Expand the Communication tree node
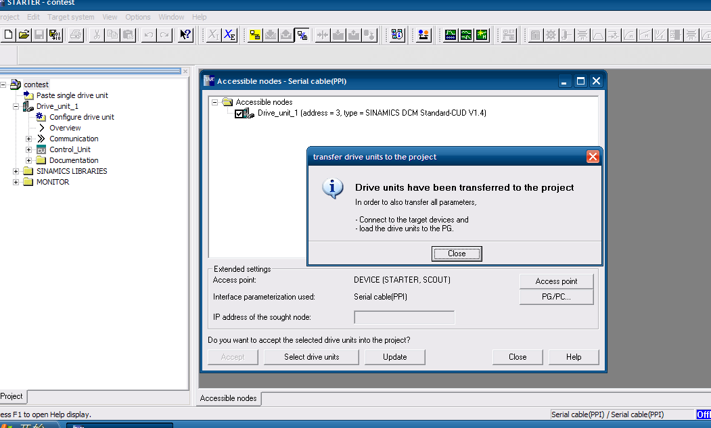This screenshot has width=711, height=428. click(x=28, y=139)
